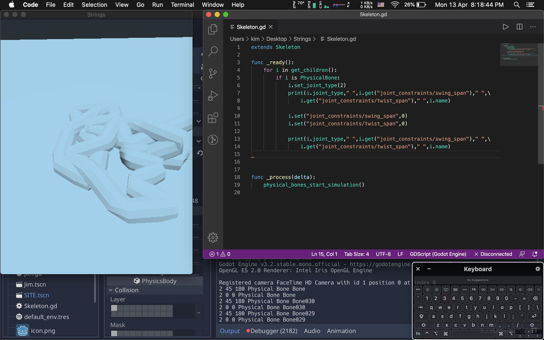Open the Selection menu in menu bar
Image resolution: width=544 pixels, height=340 pixels.
(94, 5)
